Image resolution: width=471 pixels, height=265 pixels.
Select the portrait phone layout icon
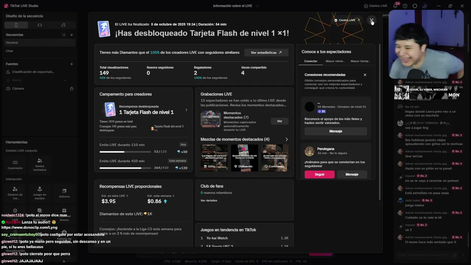[x=16, y=25]
